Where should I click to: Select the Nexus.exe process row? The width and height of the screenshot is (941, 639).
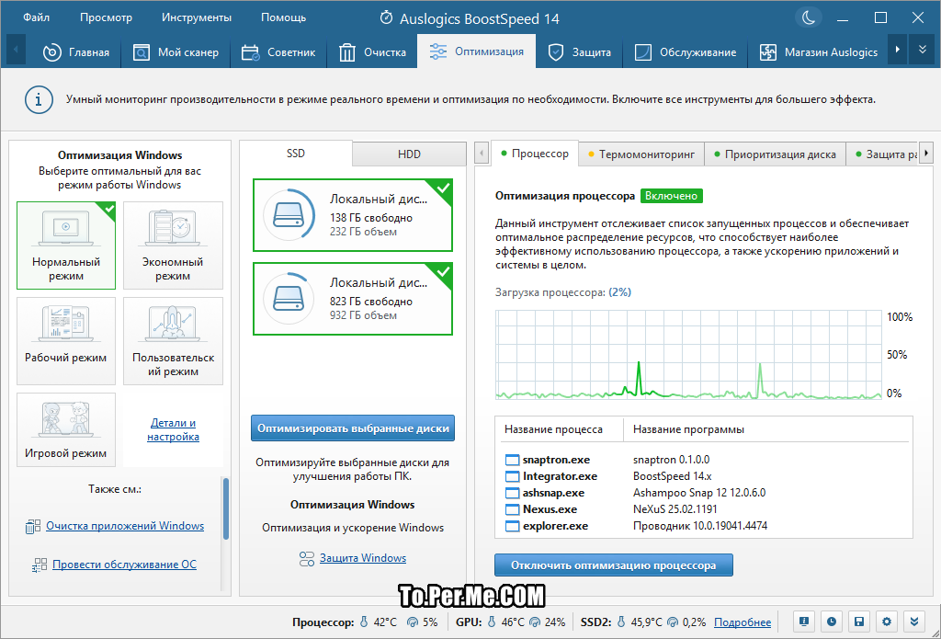pos(704,509)
